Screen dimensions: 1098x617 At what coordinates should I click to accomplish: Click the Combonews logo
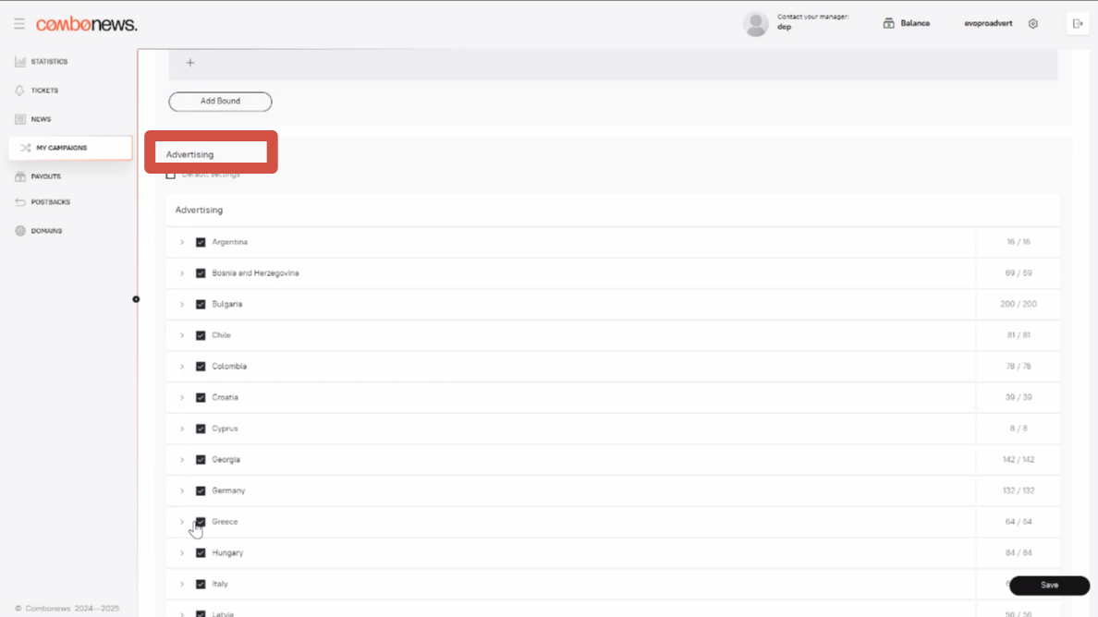[x=87, y=24]
